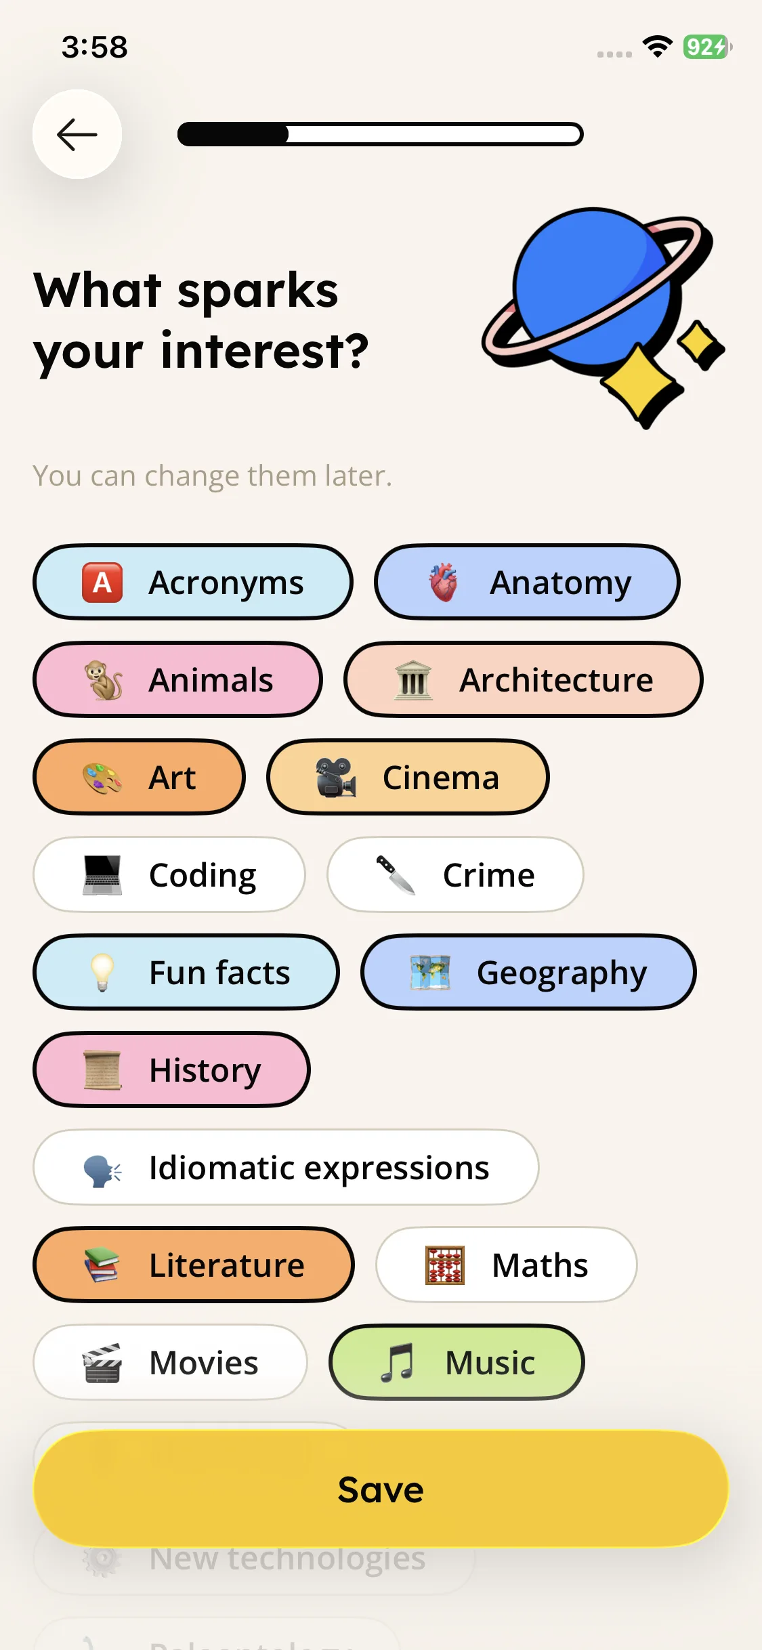Deselect the Acronyms interest chip
This screenshot has width=762, height=1650.
(x=192, y=583)
